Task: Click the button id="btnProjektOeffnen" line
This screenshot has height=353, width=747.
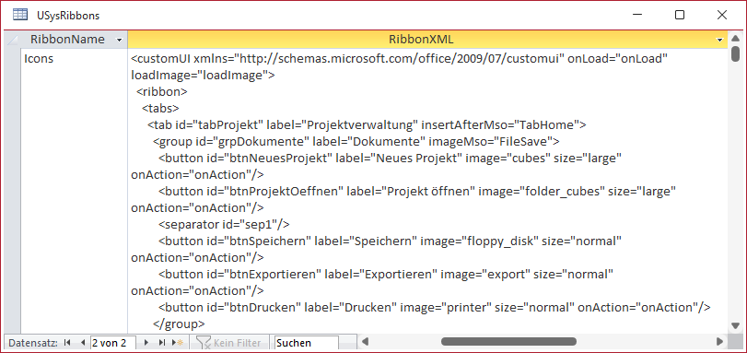Action: click(417, 192)
